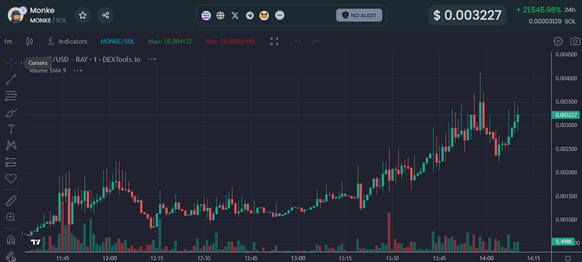Screen dimensions: 582x262
Task: Select the crosshair Cursors tool
Action: point(11,63)
